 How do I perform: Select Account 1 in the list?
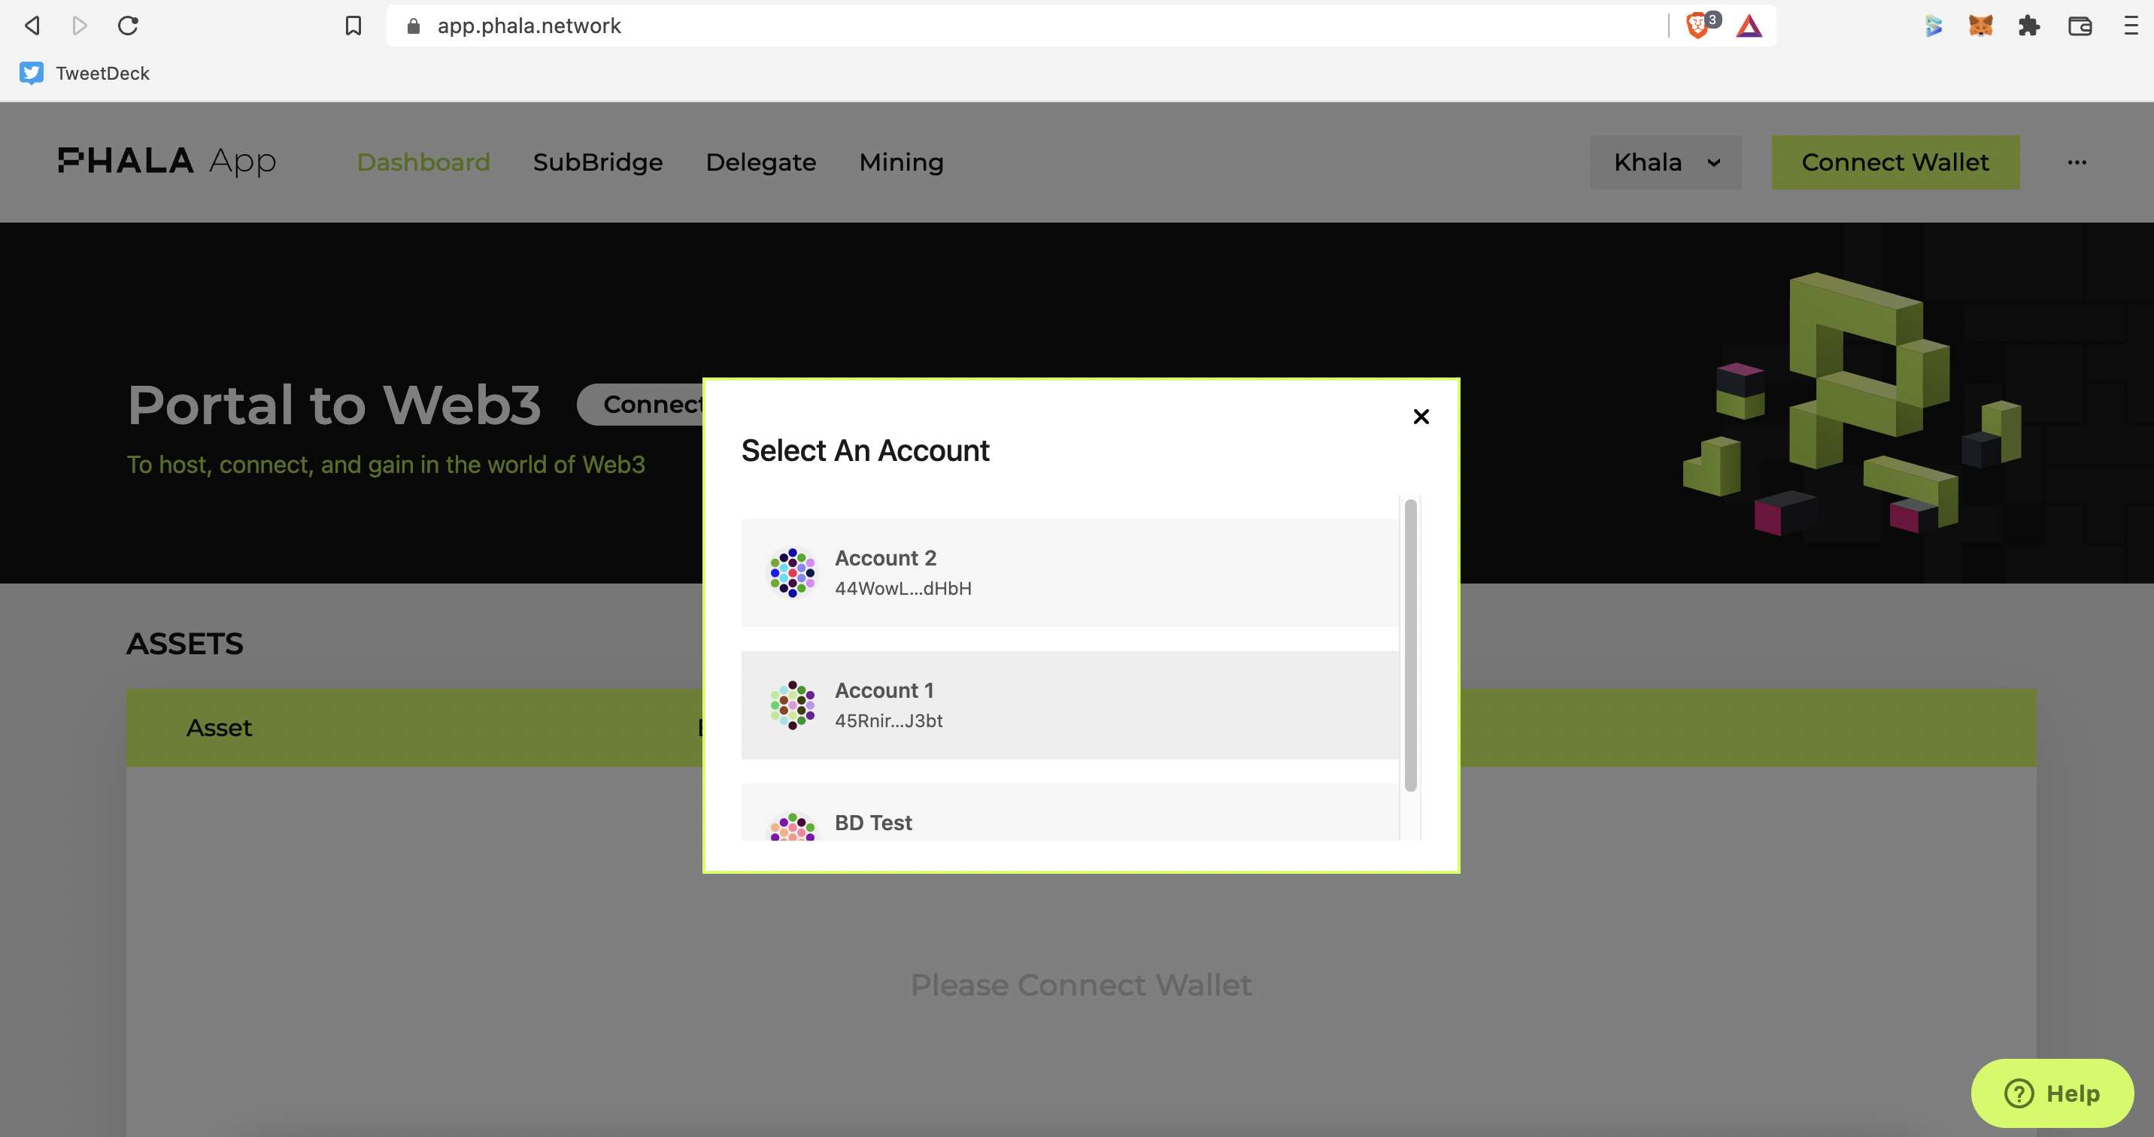click(1069, 705)
